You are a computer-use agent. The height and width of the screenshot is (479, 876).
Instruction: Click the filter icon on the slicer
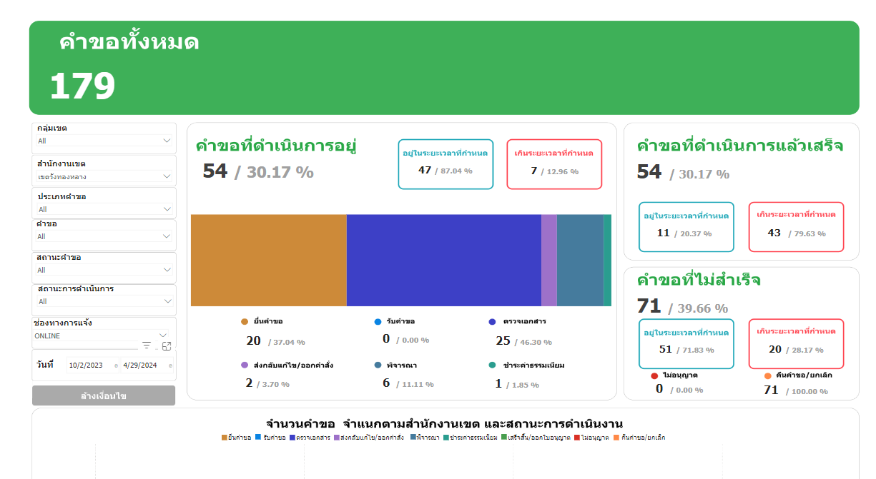[x=147, y=346]
